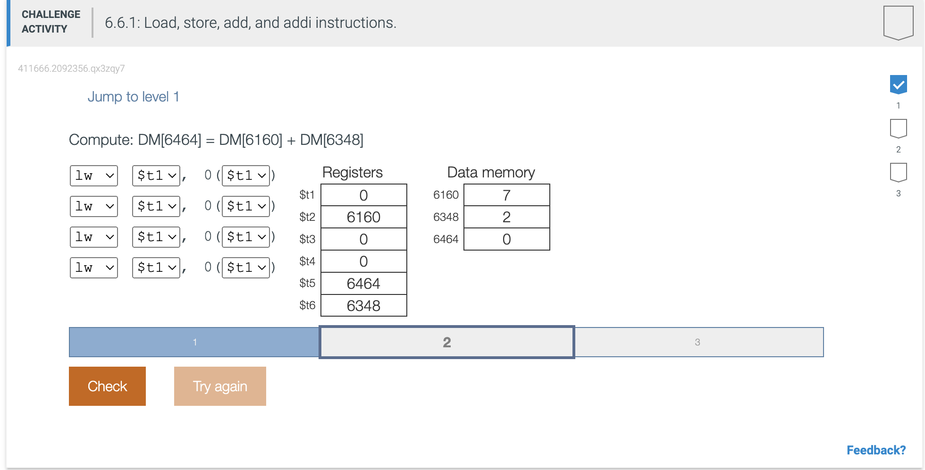Click the level 2 progress badge on right
The height and width of the screenshot is (470, 925).
899,128
